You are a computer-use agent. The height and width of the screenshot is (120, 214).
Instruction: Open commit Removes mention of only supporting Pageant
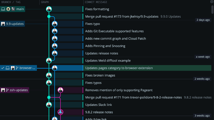pos(119,90)
